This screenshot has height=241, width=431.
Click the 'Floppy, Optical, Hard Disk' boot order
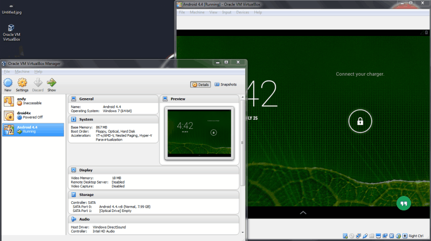click(115, 132)
